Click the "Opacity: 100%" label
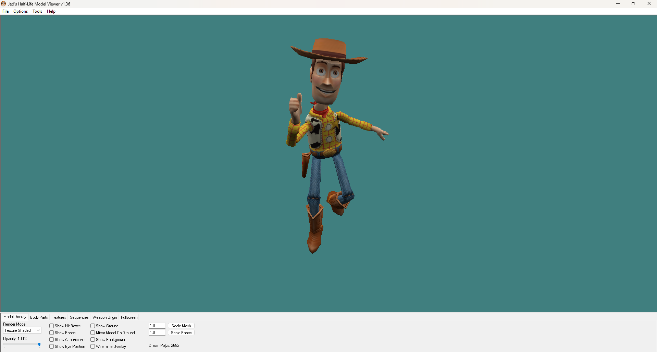 coord(15,339)
